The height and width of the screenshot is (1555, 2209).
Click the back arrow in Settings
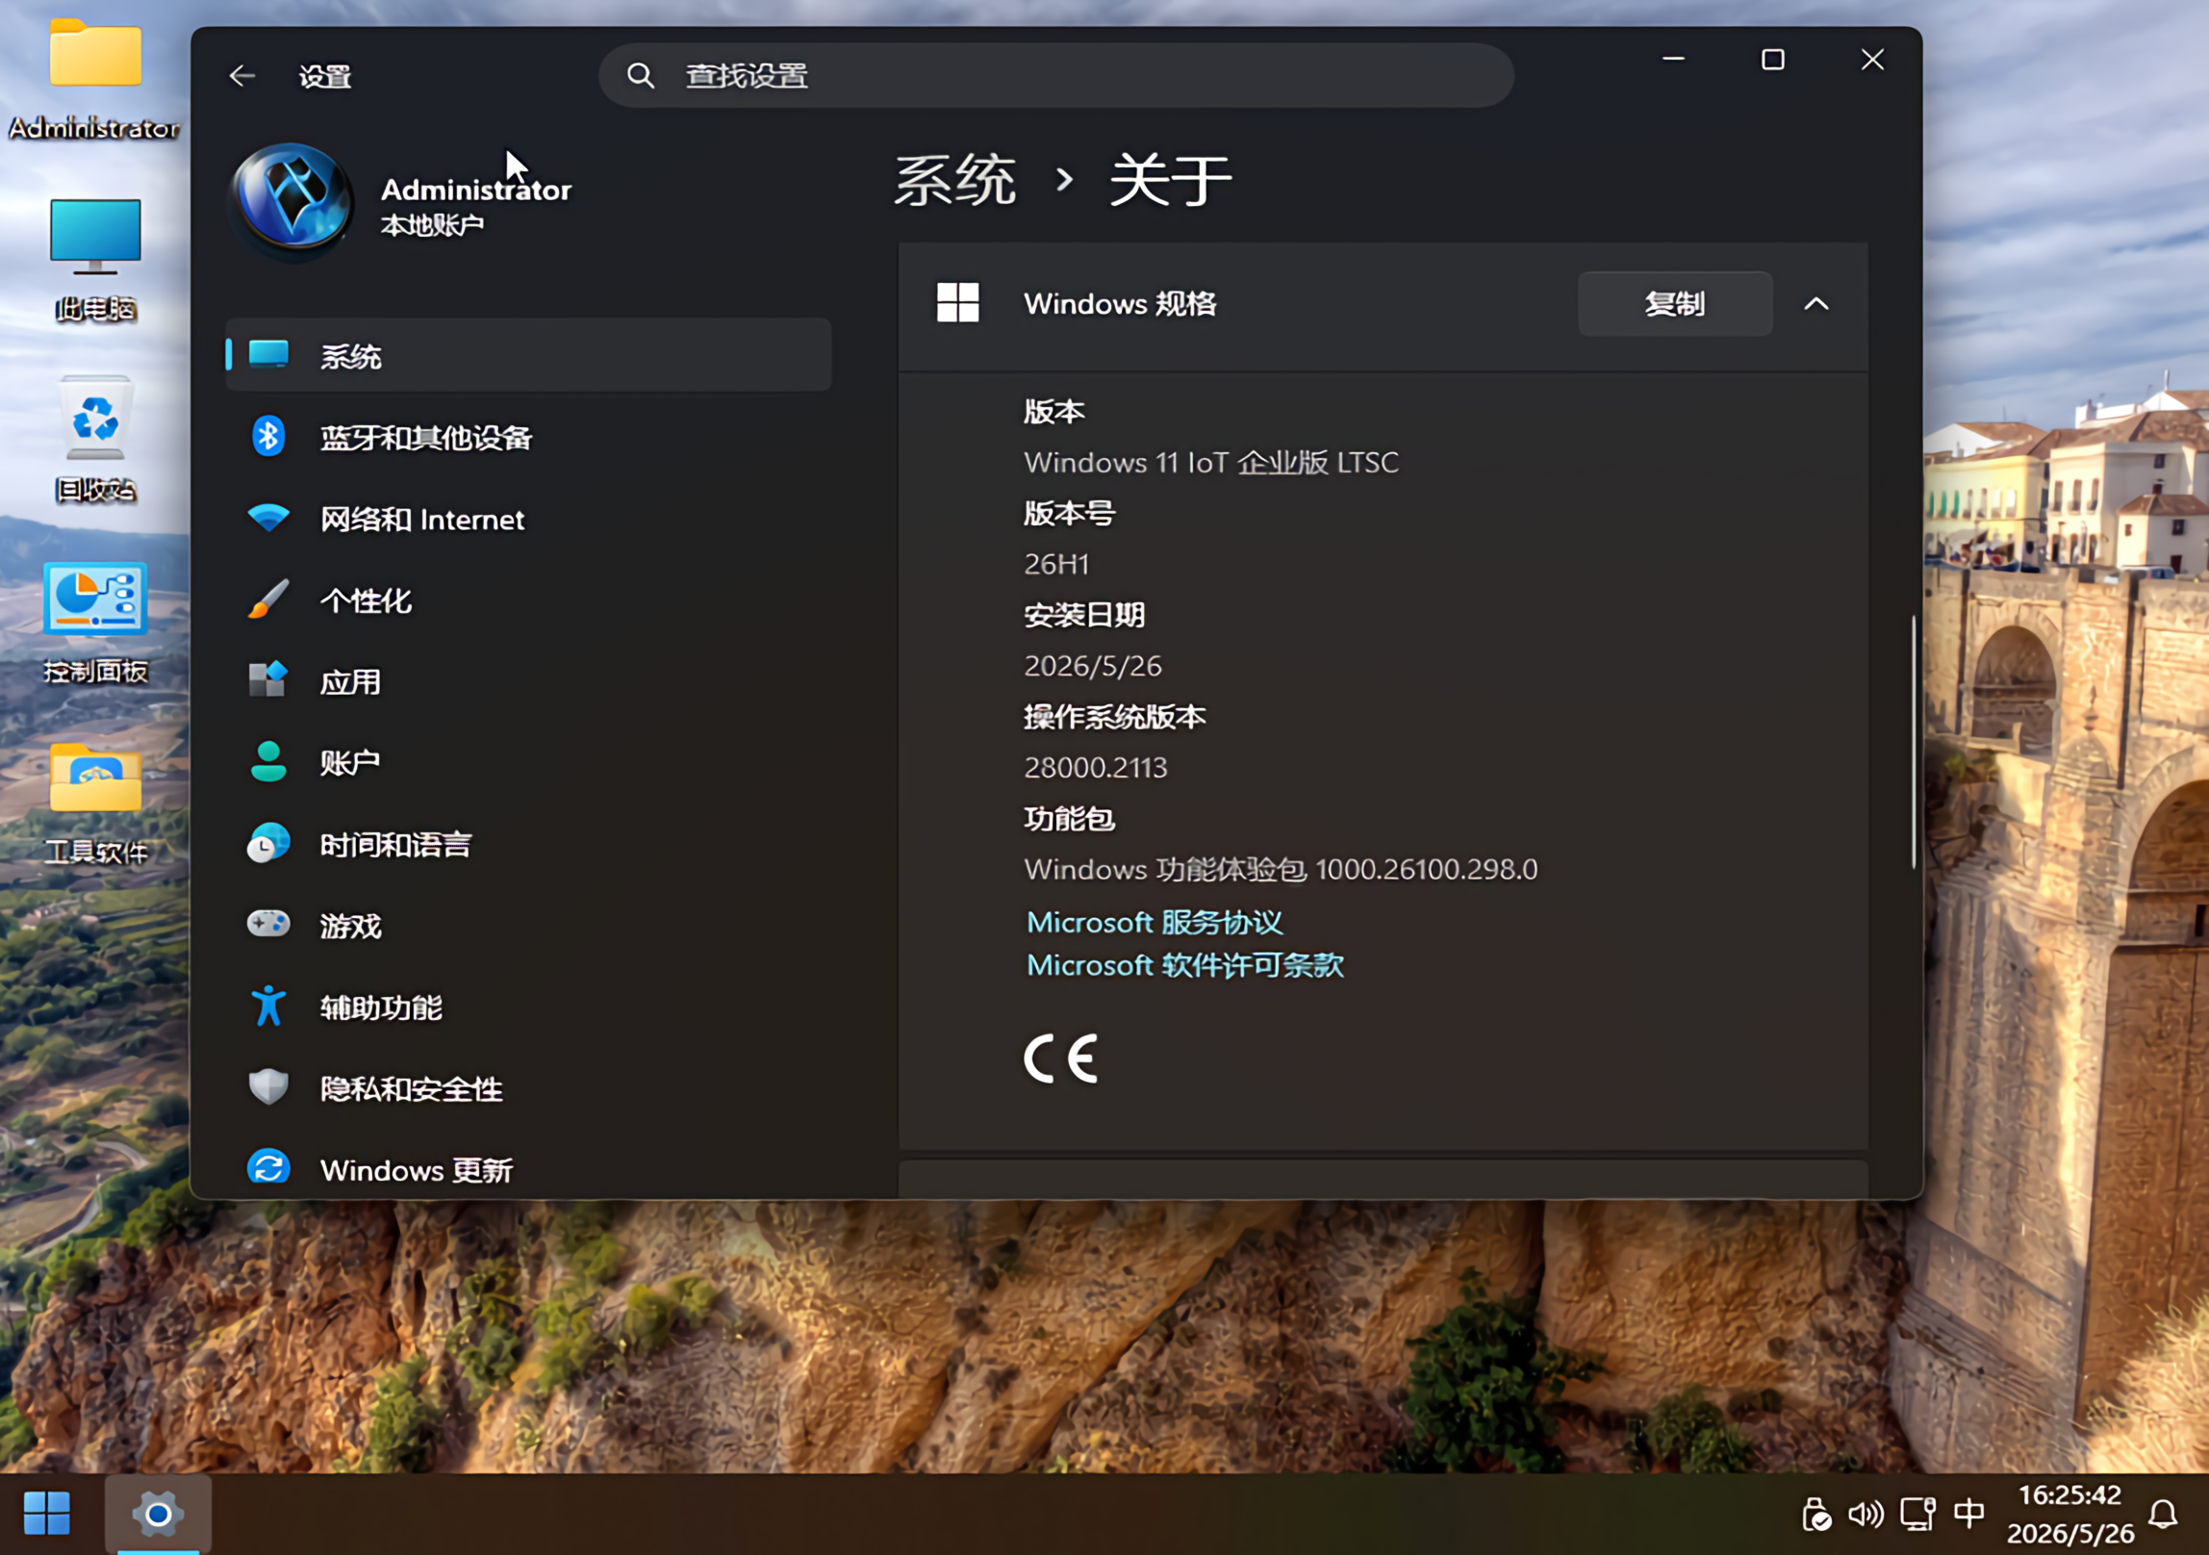pyautogui.click(x=242, y=76)
